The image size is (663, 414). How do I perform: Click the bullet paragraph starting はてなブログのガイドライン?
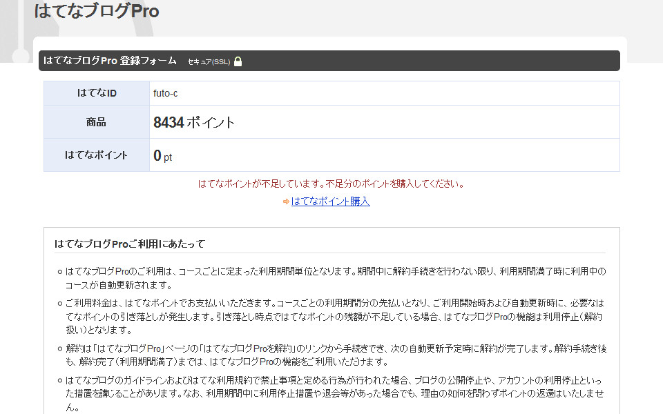tap(336, 394)
